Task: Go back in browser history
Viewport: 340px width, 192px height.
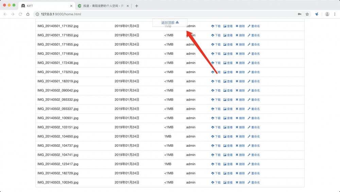Action: [5, 14]
